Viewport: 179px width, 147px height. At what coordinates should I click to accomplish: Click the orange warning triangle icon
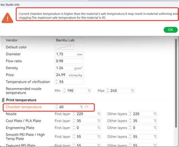pyautogui.click(x=8, y=18)
